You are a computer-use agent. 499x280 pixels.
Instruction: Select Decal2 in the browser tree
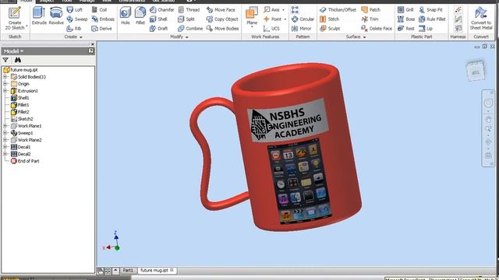tap(21, 154)
